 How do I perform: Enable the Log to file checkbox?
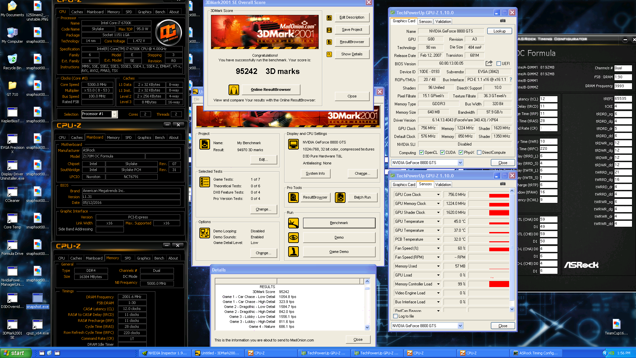point(395,316)
